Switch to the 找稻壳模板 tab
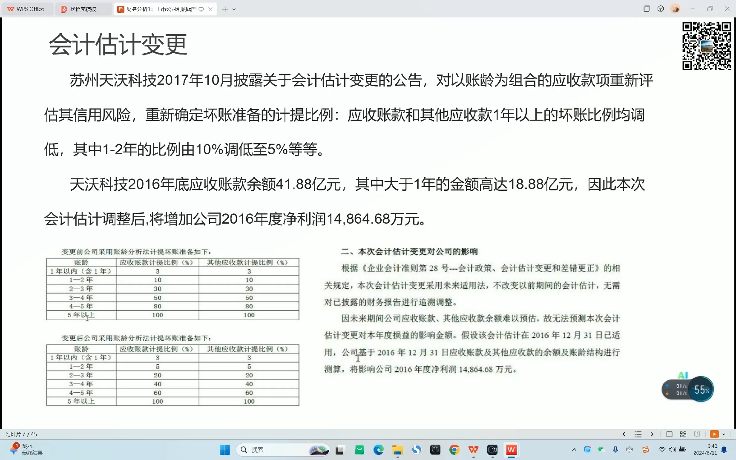736x460 pixels. [x=83, y=9]
